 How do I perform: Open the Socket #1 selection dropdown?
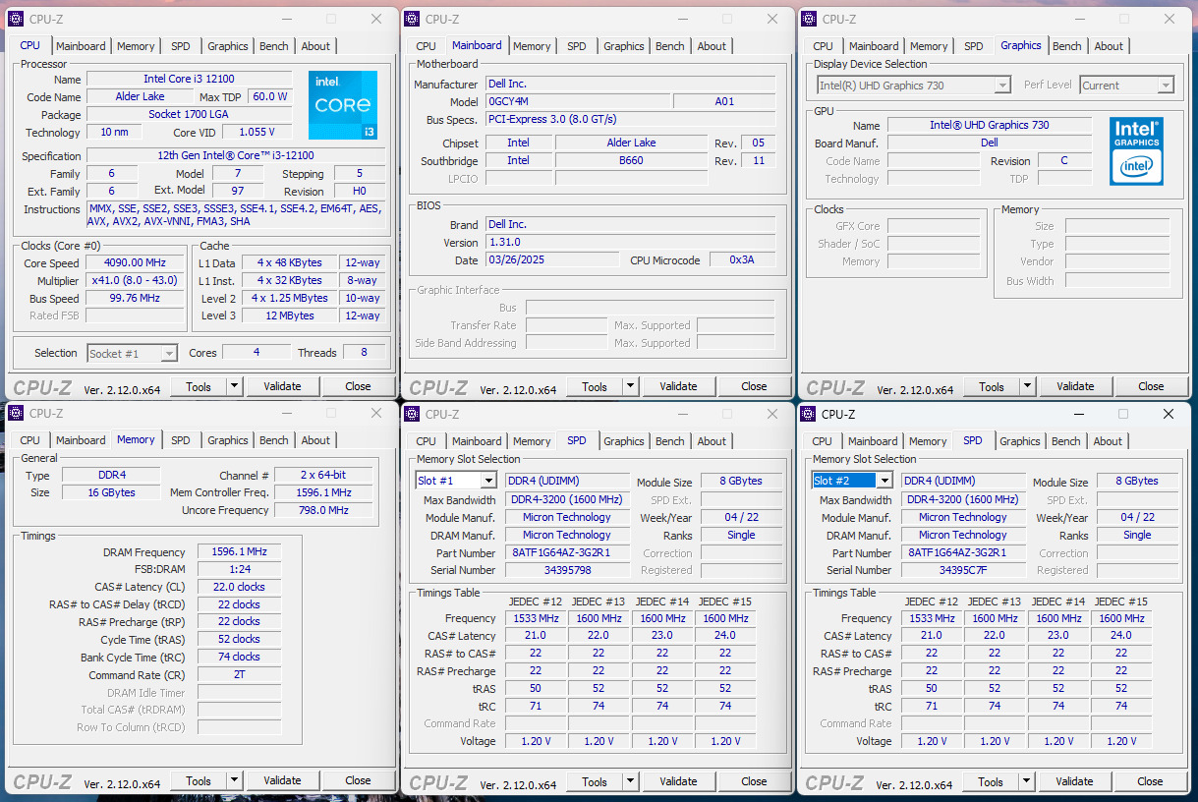pos(169,353)
